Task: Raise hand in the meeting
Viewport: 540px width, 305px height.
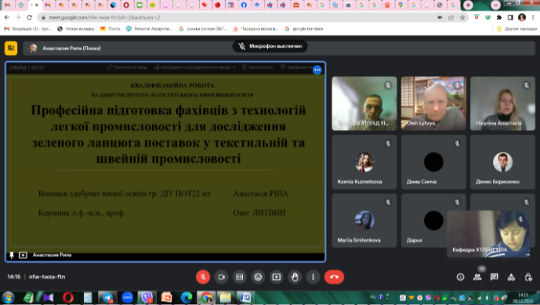Action: 295,277
